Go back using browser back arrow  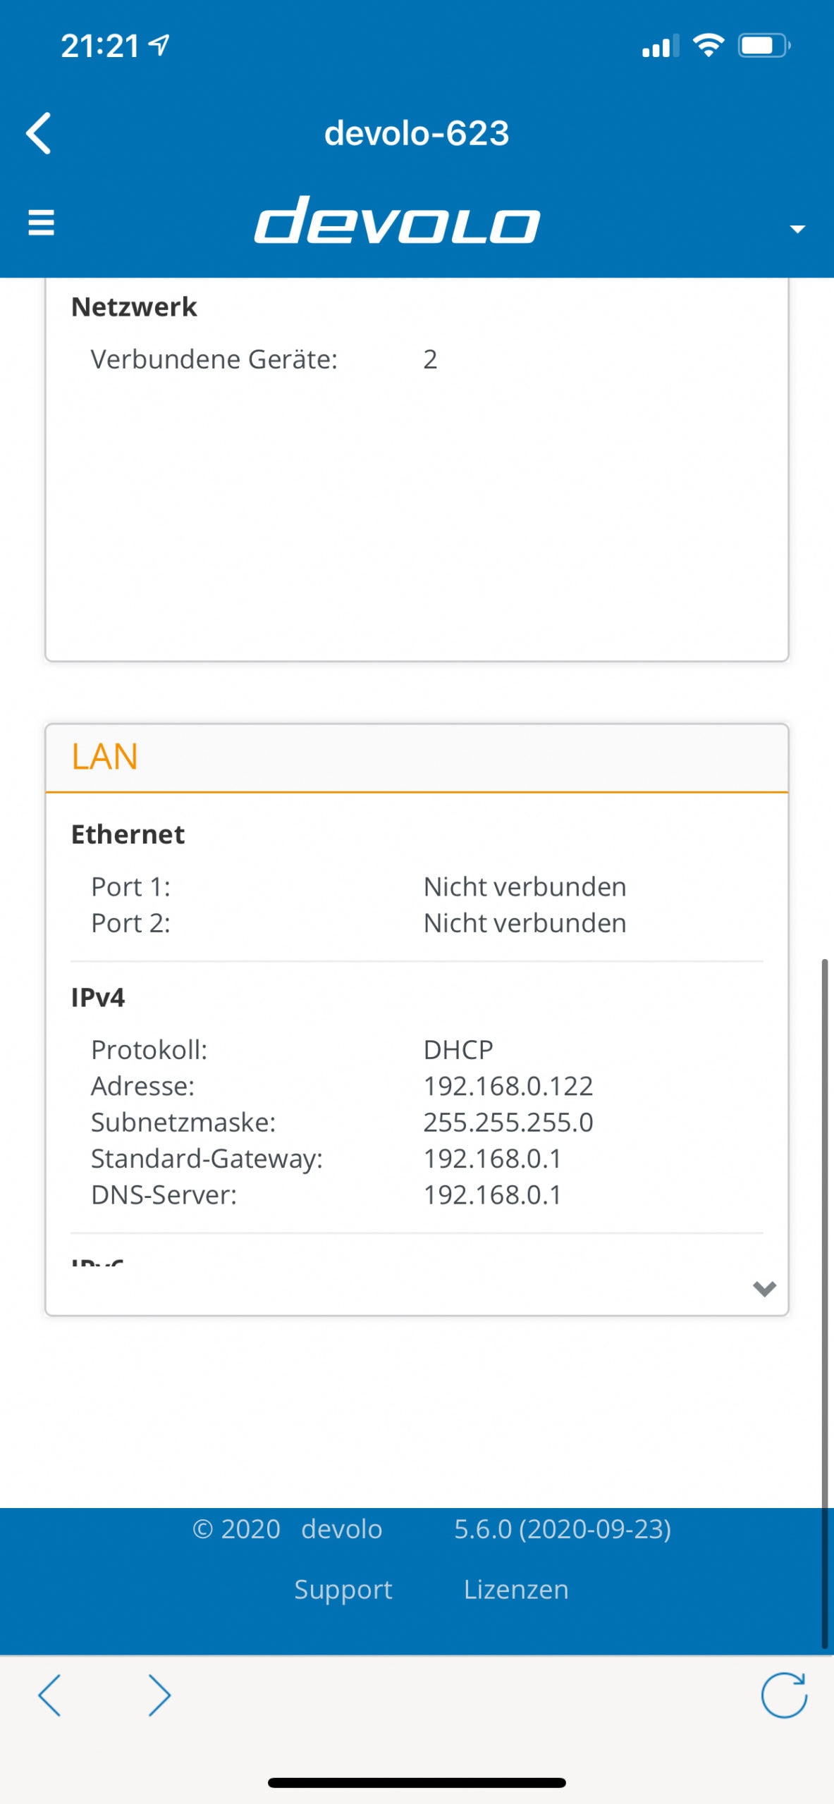(x=49, y=1695)
